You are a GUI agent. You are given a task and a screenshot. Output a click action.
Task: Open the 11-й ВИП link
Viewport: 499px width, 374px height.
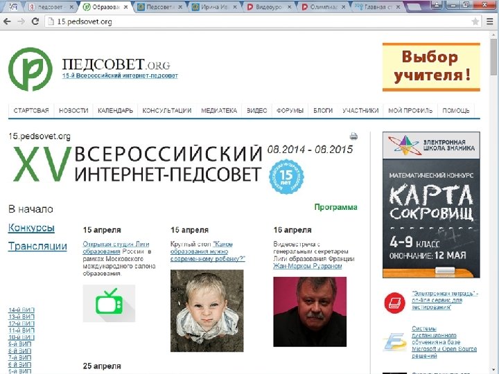21,330
